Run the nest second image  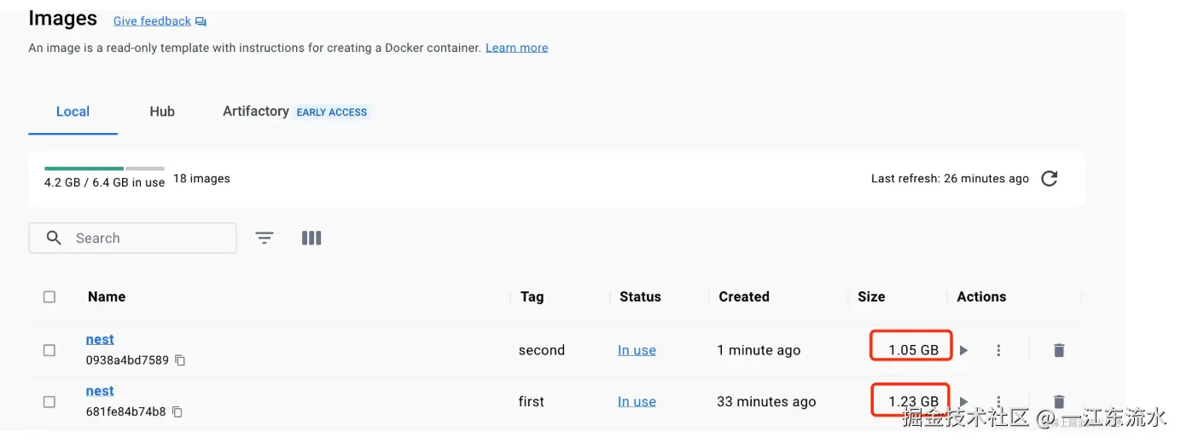964,350
